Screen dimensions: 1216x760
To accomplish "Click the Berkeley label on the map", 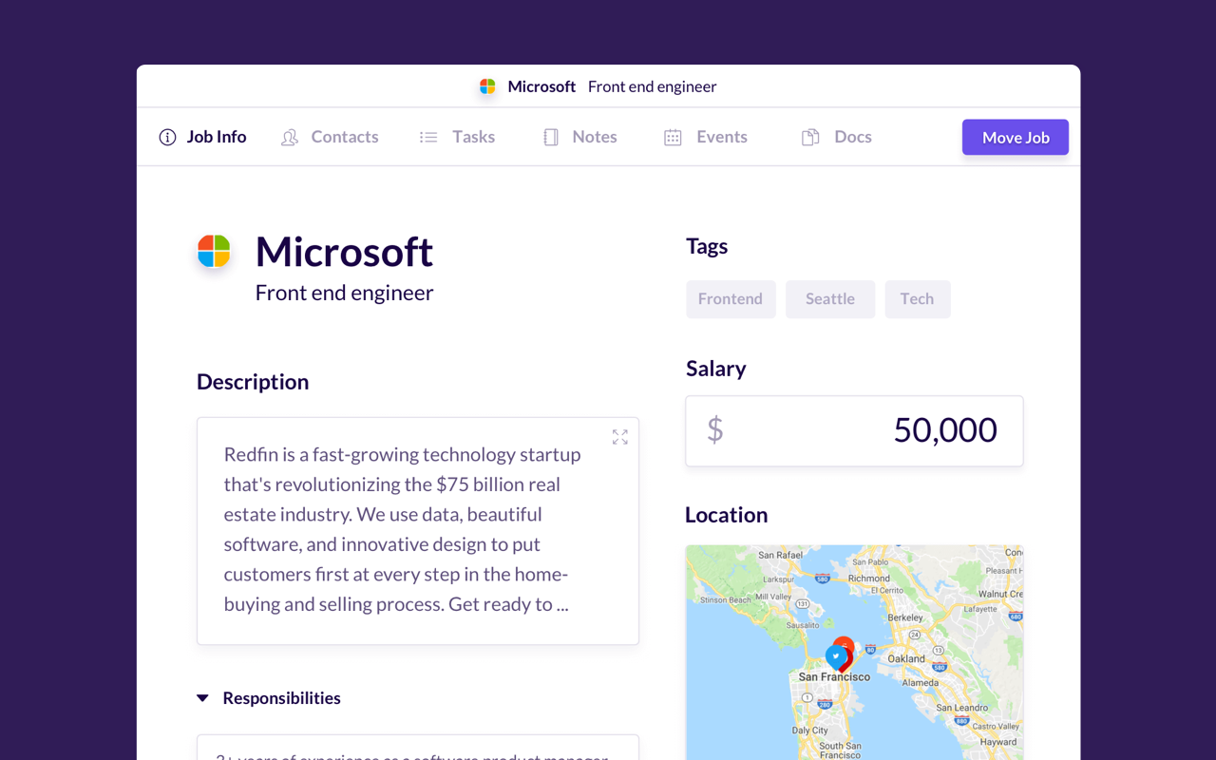I will pyautogui.click(x=905, y=617).
